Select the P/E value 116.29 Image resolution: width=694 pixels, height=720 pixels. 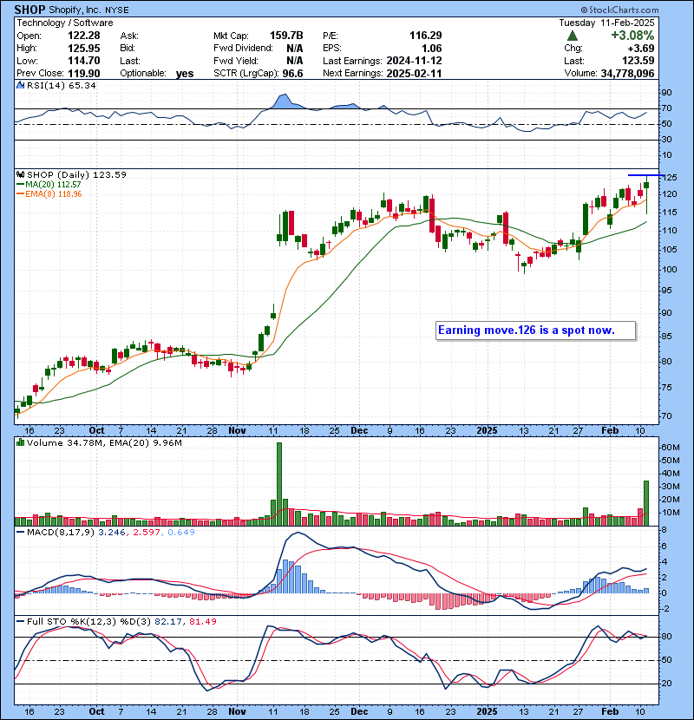coord(426,36)
